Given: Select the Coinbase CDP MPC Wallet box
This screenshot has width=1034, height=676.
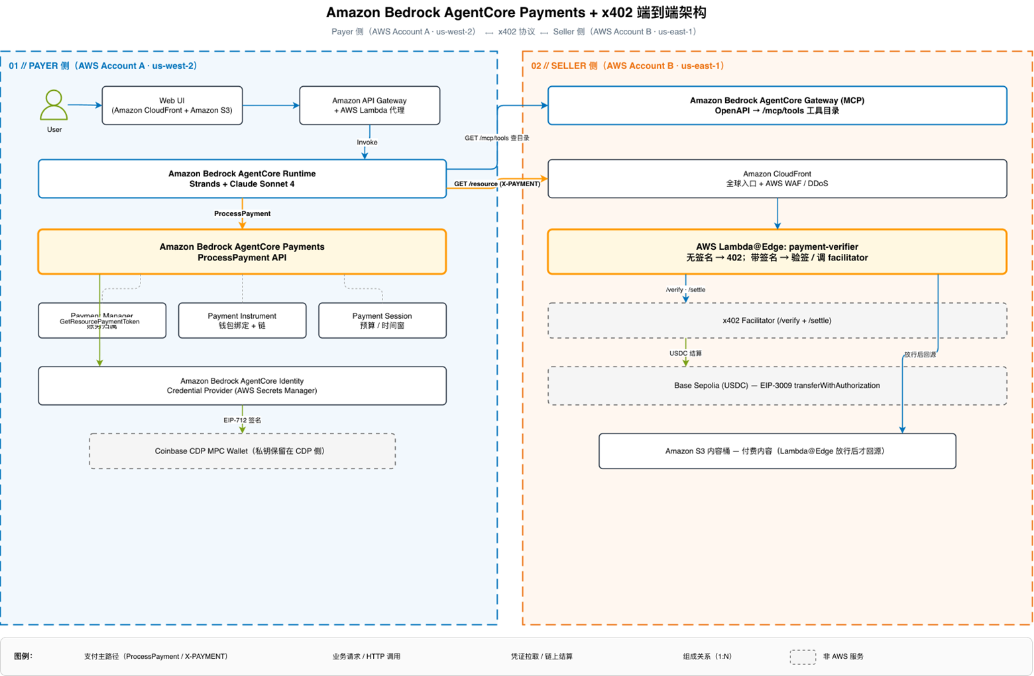Looking at the screenshot, I should [x=242, y=451].
